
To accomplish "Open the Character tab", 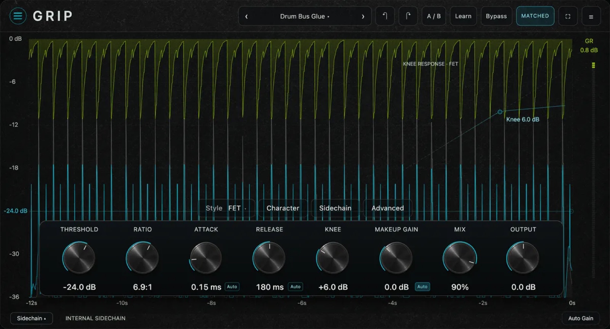I will [283, 208].
